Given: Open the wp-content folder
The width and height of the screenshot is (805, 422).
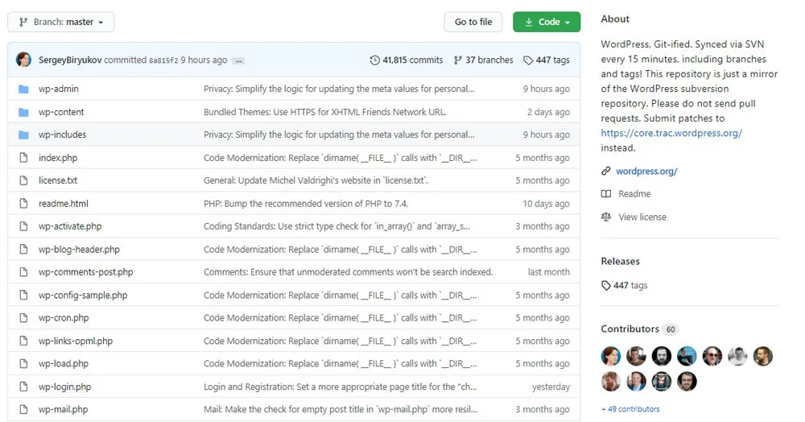Looking at the screenshot, I should click(61, 112).
